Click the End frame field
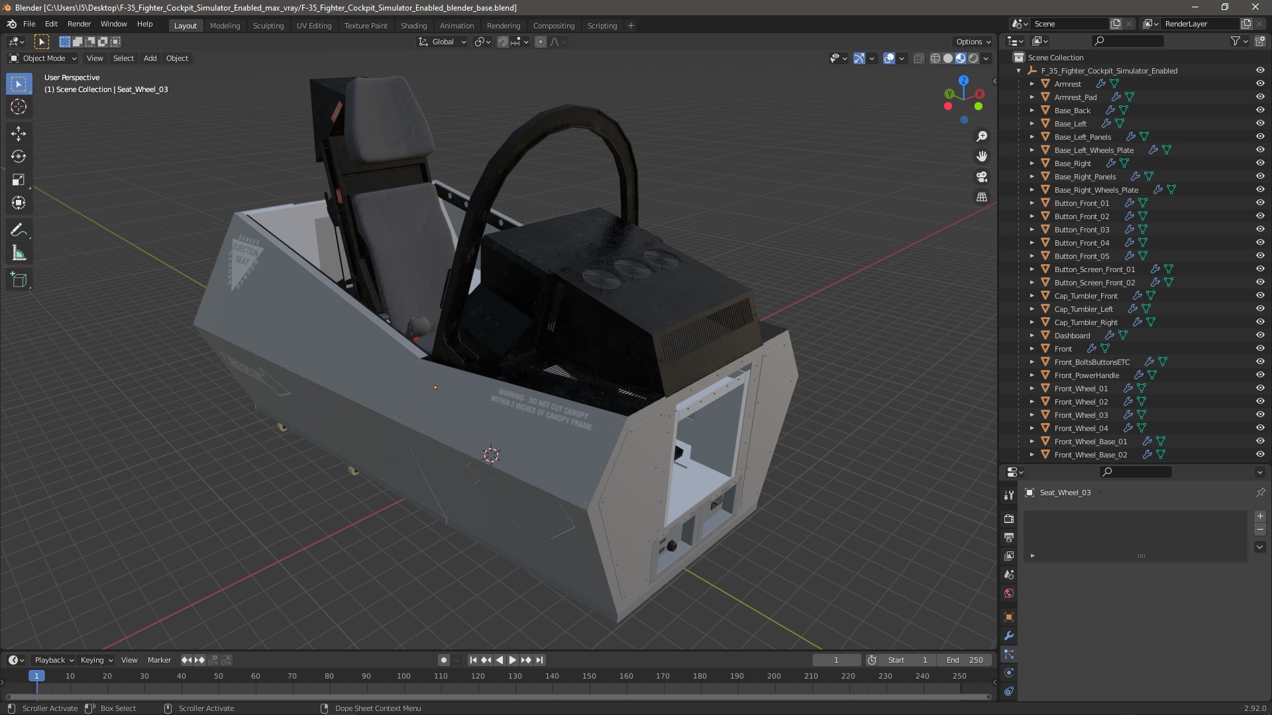This screenshot has height=715, width=1272. click(965, 660)
